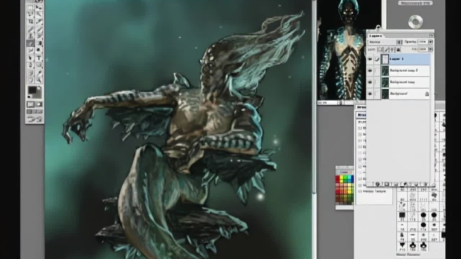The height and width of the screenshot is (259, 461).
Task: Click the foreground color swatch in toolbox
Action: (x=31, y=91)
